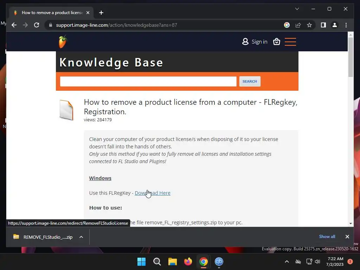This screenshot has width=360, height=270.
Task: Select the 'How to remove a product license' tab
Action: tap(51, 13)
